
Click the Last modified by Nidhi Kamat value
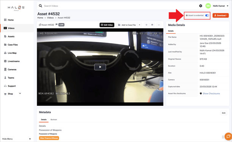pos(212,52)
